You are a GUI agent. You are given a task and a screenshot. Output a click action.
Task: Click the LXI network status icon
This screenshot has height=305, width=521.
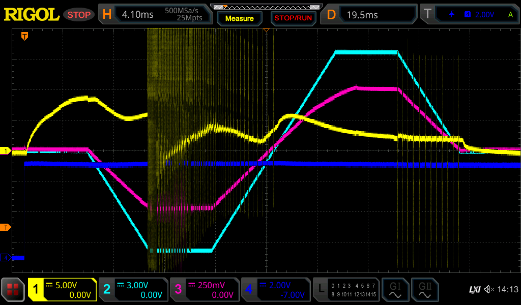tap(474, 290)
